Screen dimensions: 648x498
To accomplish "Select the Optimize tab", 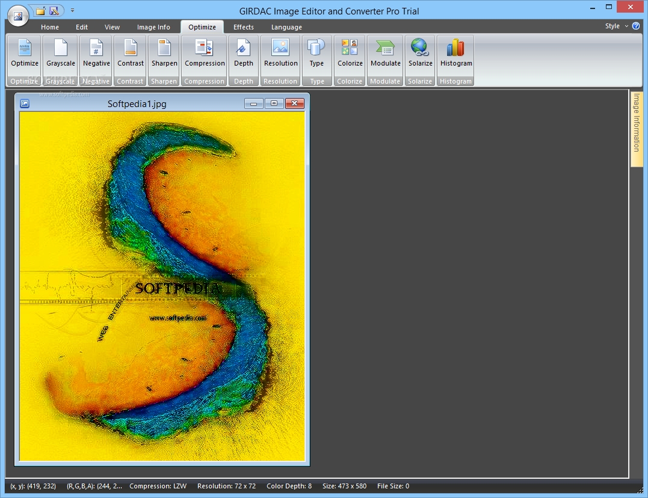I will (202, 27).
